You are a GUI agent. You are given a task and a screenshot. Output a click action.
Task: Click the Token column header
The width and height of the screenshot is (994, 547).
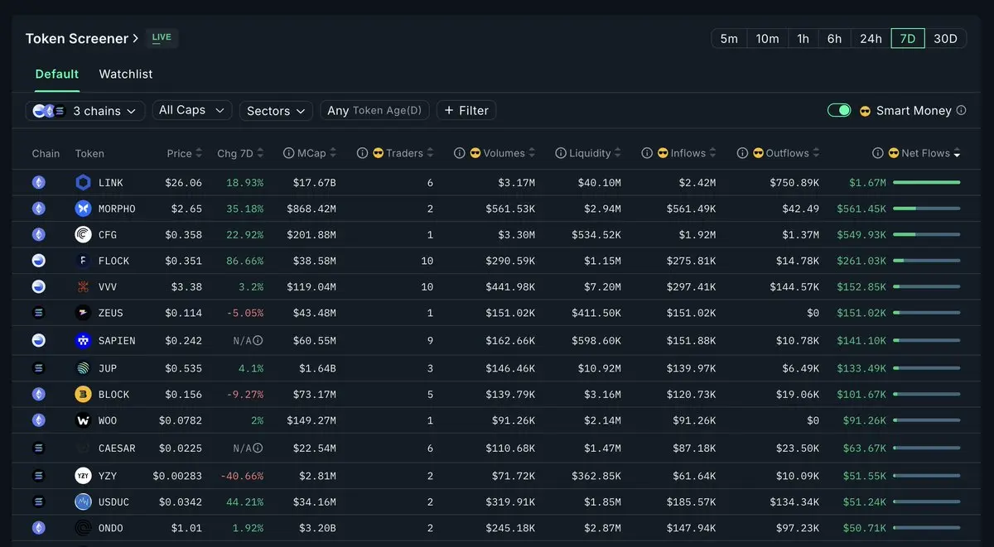89,153
